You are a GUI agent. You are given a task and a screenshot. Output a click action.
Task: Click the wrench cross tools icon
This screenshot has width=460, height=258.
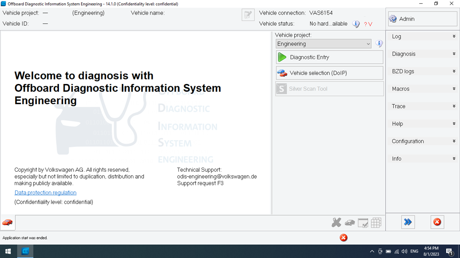click(x=336, y=223)
